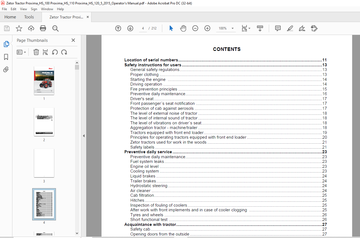The height and width of the screenshot is (238, 360).
Task: Open the Find text magnifier icon
Action: 55,28
